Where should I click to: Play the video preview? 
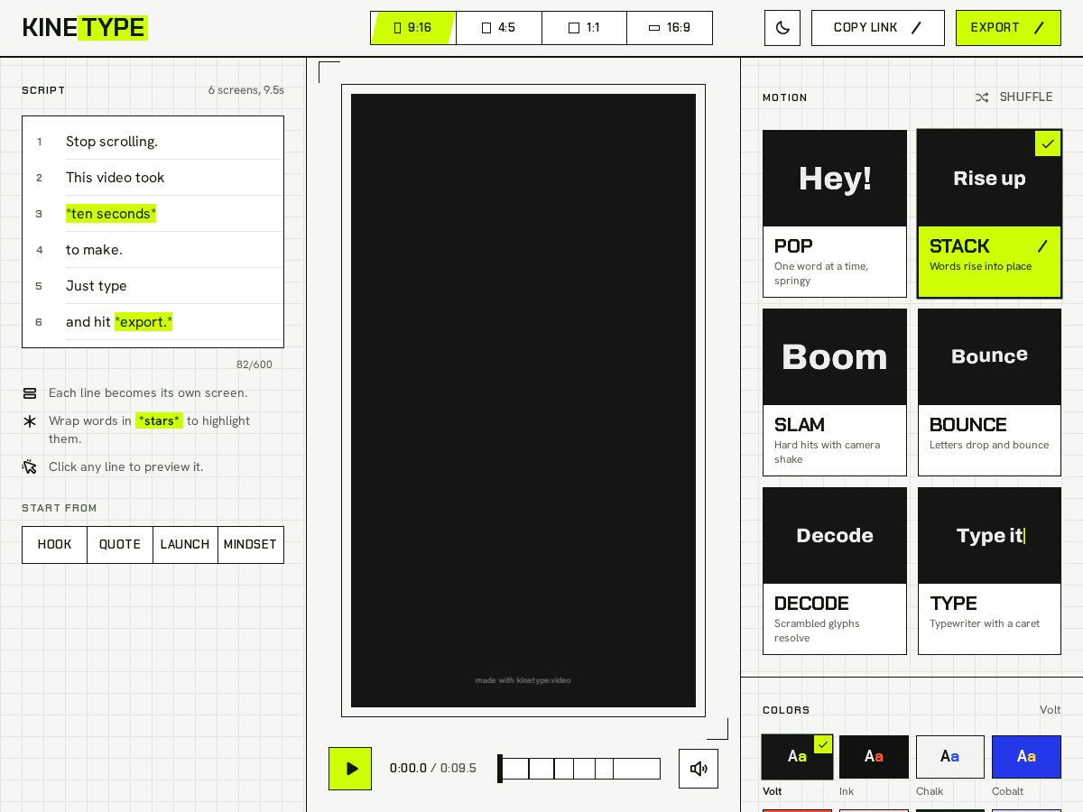pos(350,769)
